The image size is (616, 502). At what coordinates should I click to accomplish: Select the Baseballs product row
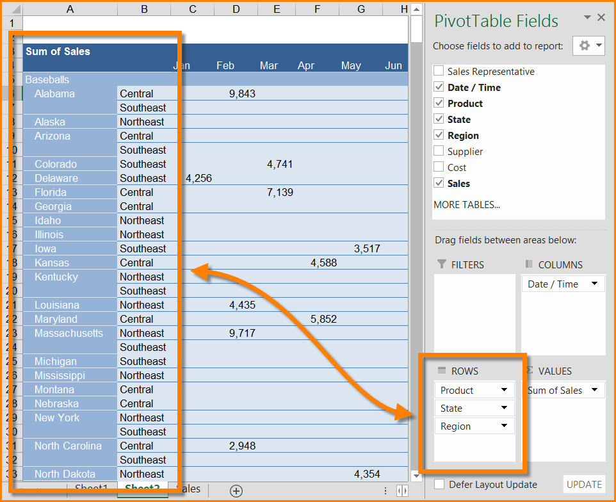pos(47,79)
